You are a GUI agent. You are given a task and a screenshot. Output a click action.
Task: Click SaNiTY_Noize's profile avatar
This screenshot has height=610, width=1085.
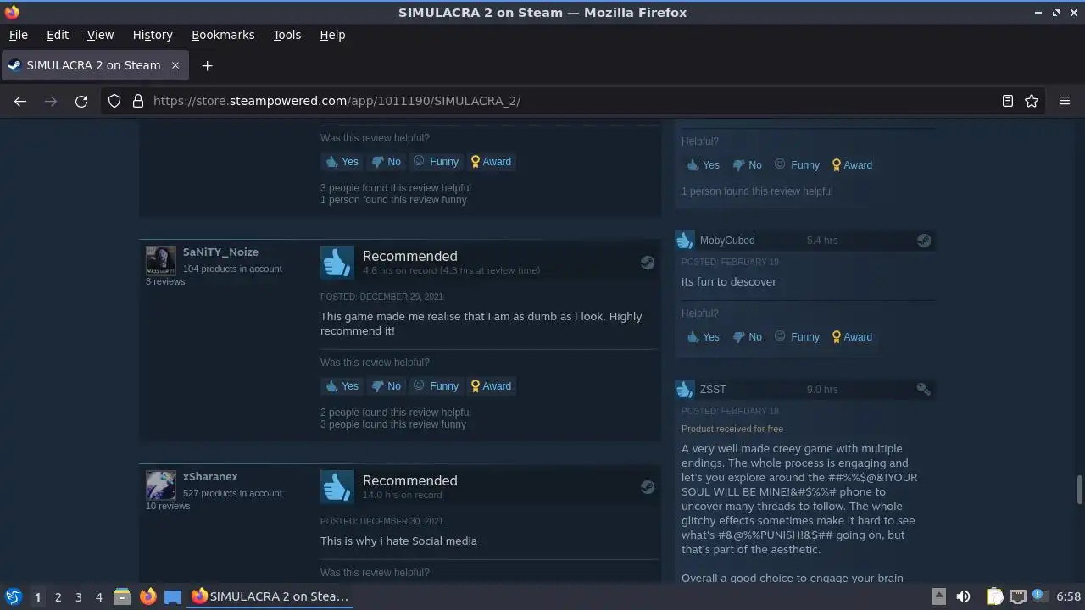coord(161,261)
